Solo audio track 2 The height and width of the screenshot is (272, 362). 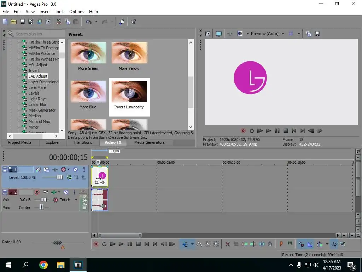point(74,192)
